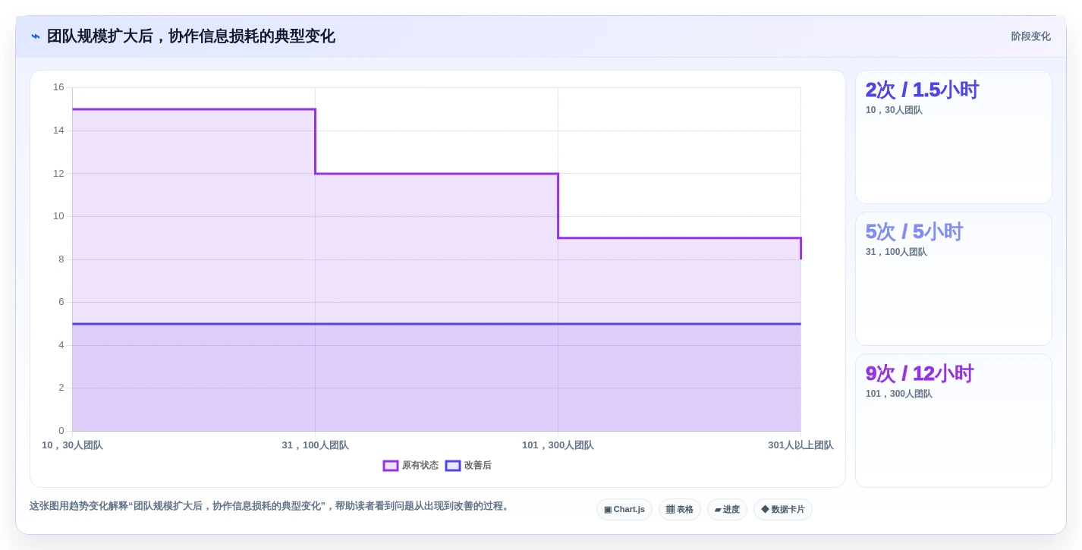The height and width of the screenshot is (550, 1082).
Task: Open the 5次 / 5小时 data card
Action: (954, 279)
